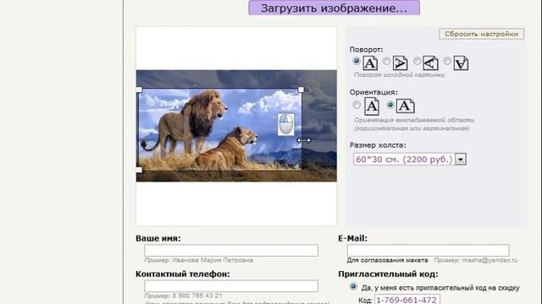Focus the "Контактный телефон" input field

(231, 286)
